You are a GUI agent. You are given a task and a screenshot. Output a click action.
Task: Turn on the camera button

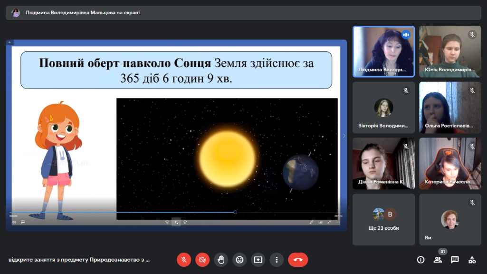point(202,260)
